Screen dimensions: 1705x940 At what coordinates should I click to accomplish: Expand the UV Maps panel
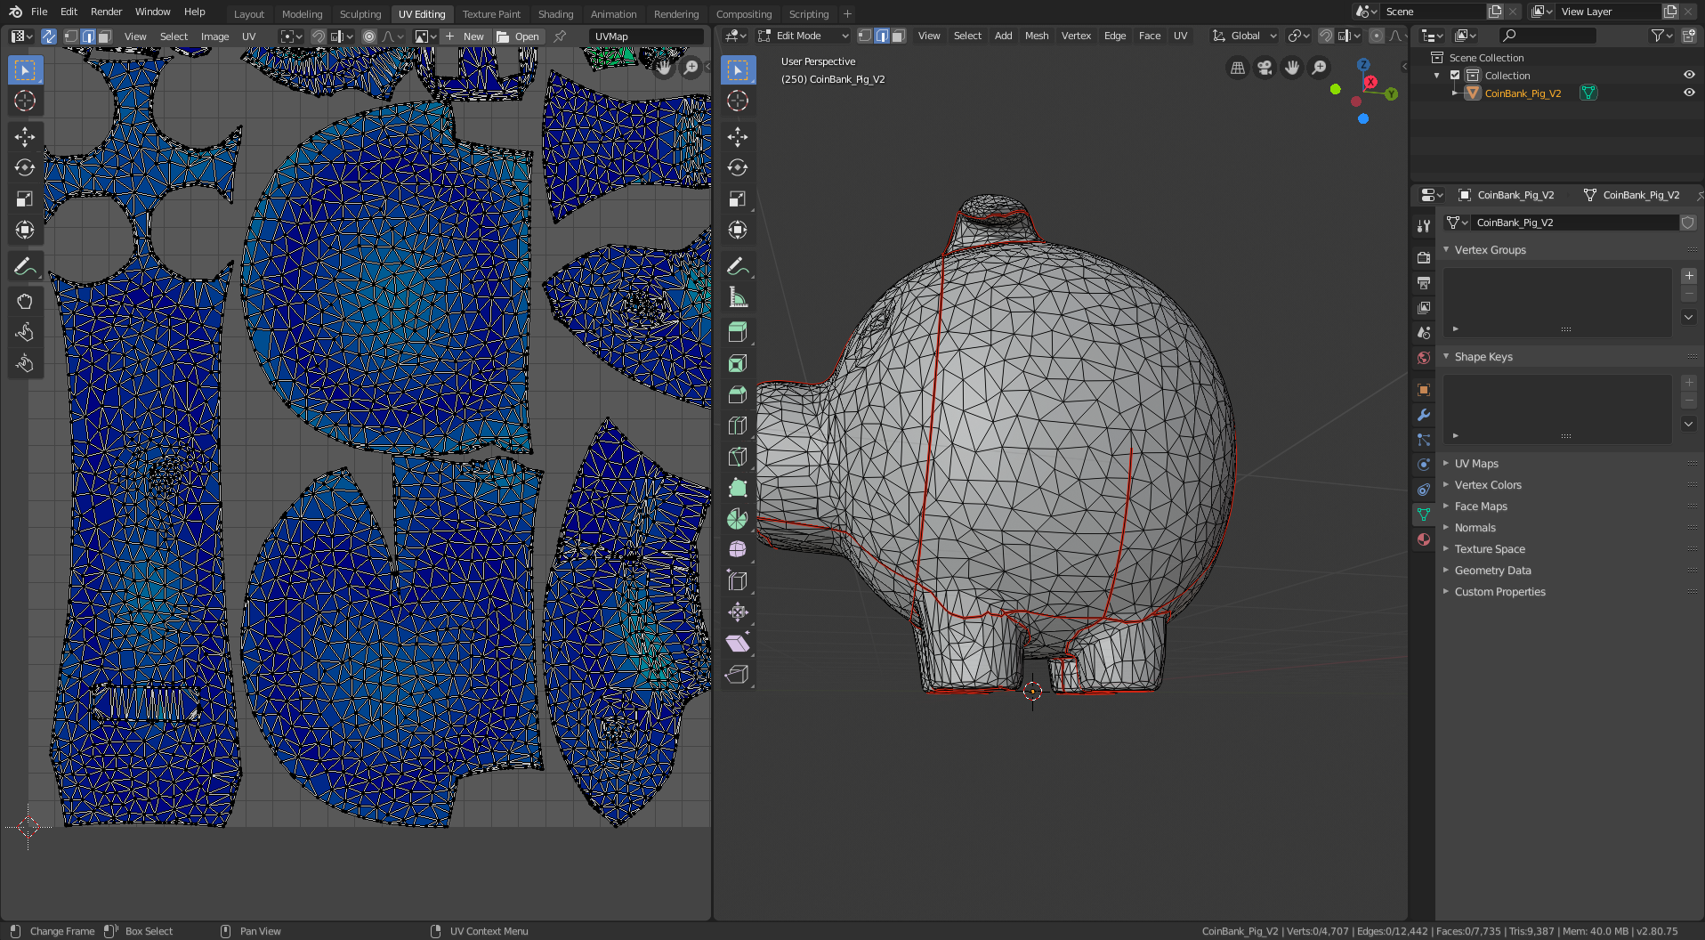(1476, 464)
